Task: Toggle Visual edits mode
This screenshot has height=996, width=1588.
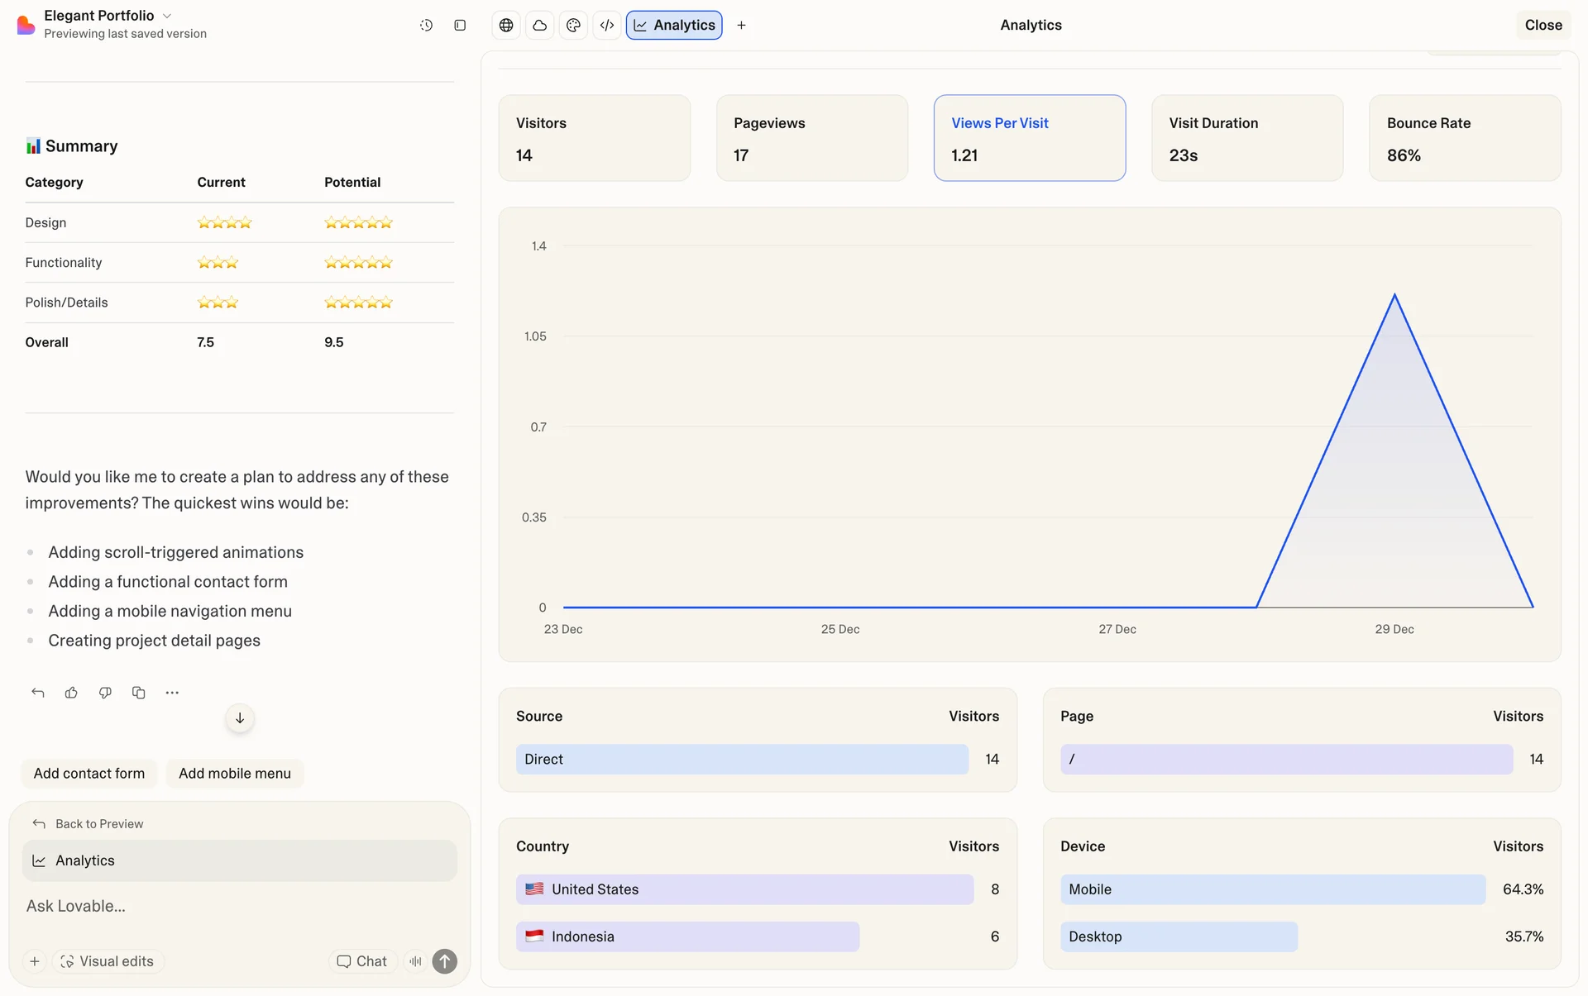Action: 108,961
